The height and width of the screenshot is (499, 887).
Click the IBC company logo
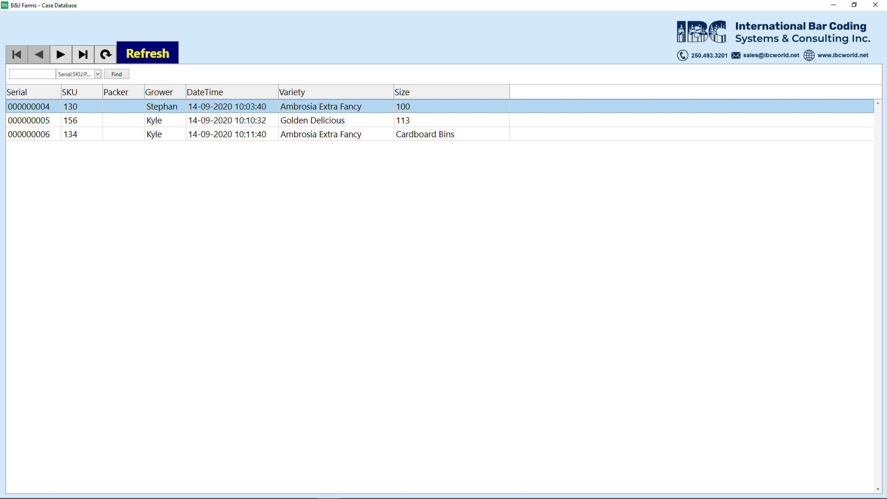point(701,31)
